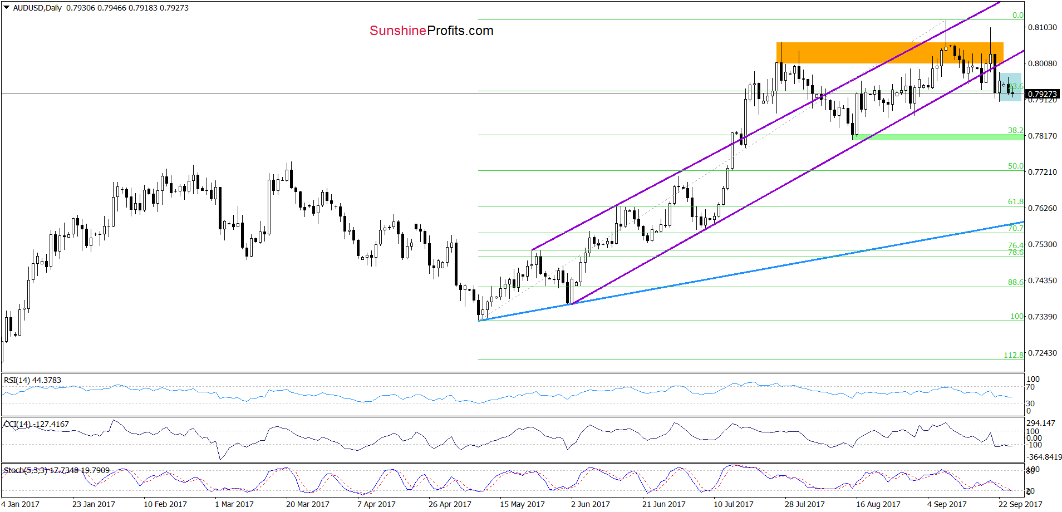Click the 4 Jan 2017 date label
This screenshot has height=512, width=1062.
pyautogui.click(x=20, y=504)
